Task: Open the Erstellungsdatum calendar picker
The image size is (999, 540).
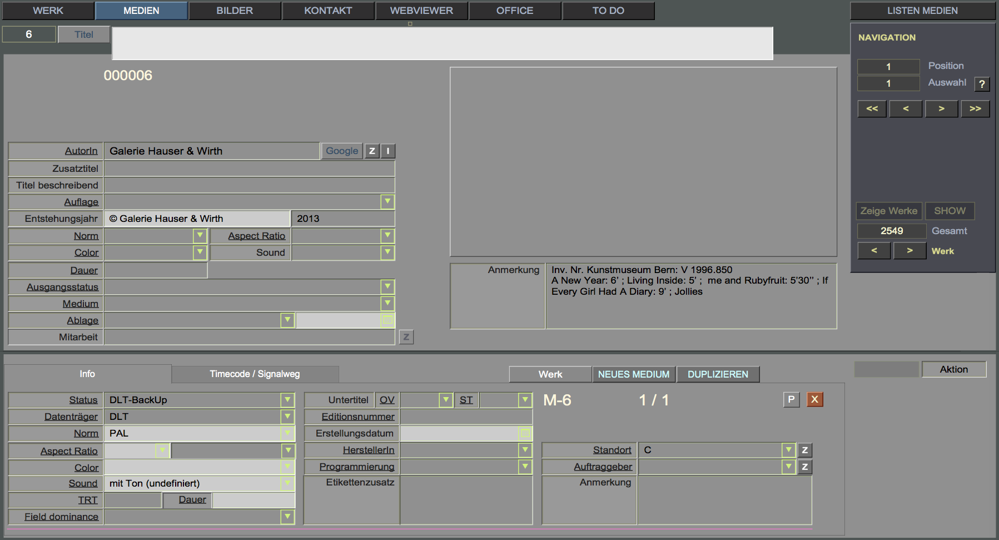Action: coord(525,433)
